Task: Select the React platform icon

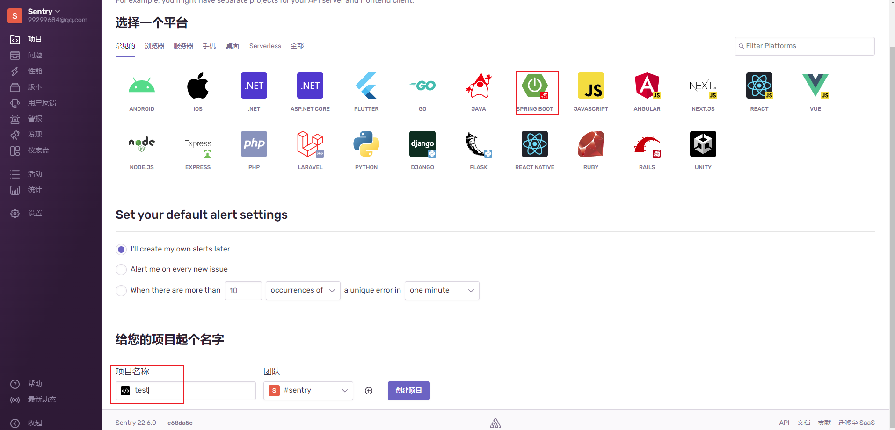Action: coord(759,86)
